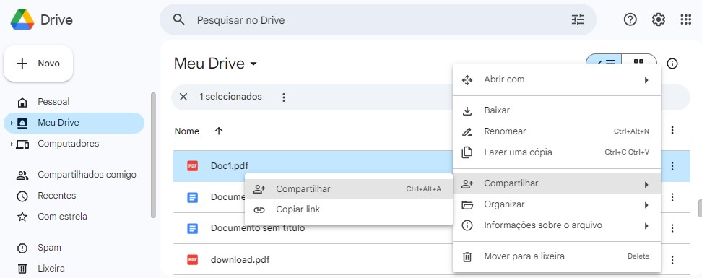Click the sidebar vertical scrollbar
Screen dimensions: 702x278
coord(153,155)
